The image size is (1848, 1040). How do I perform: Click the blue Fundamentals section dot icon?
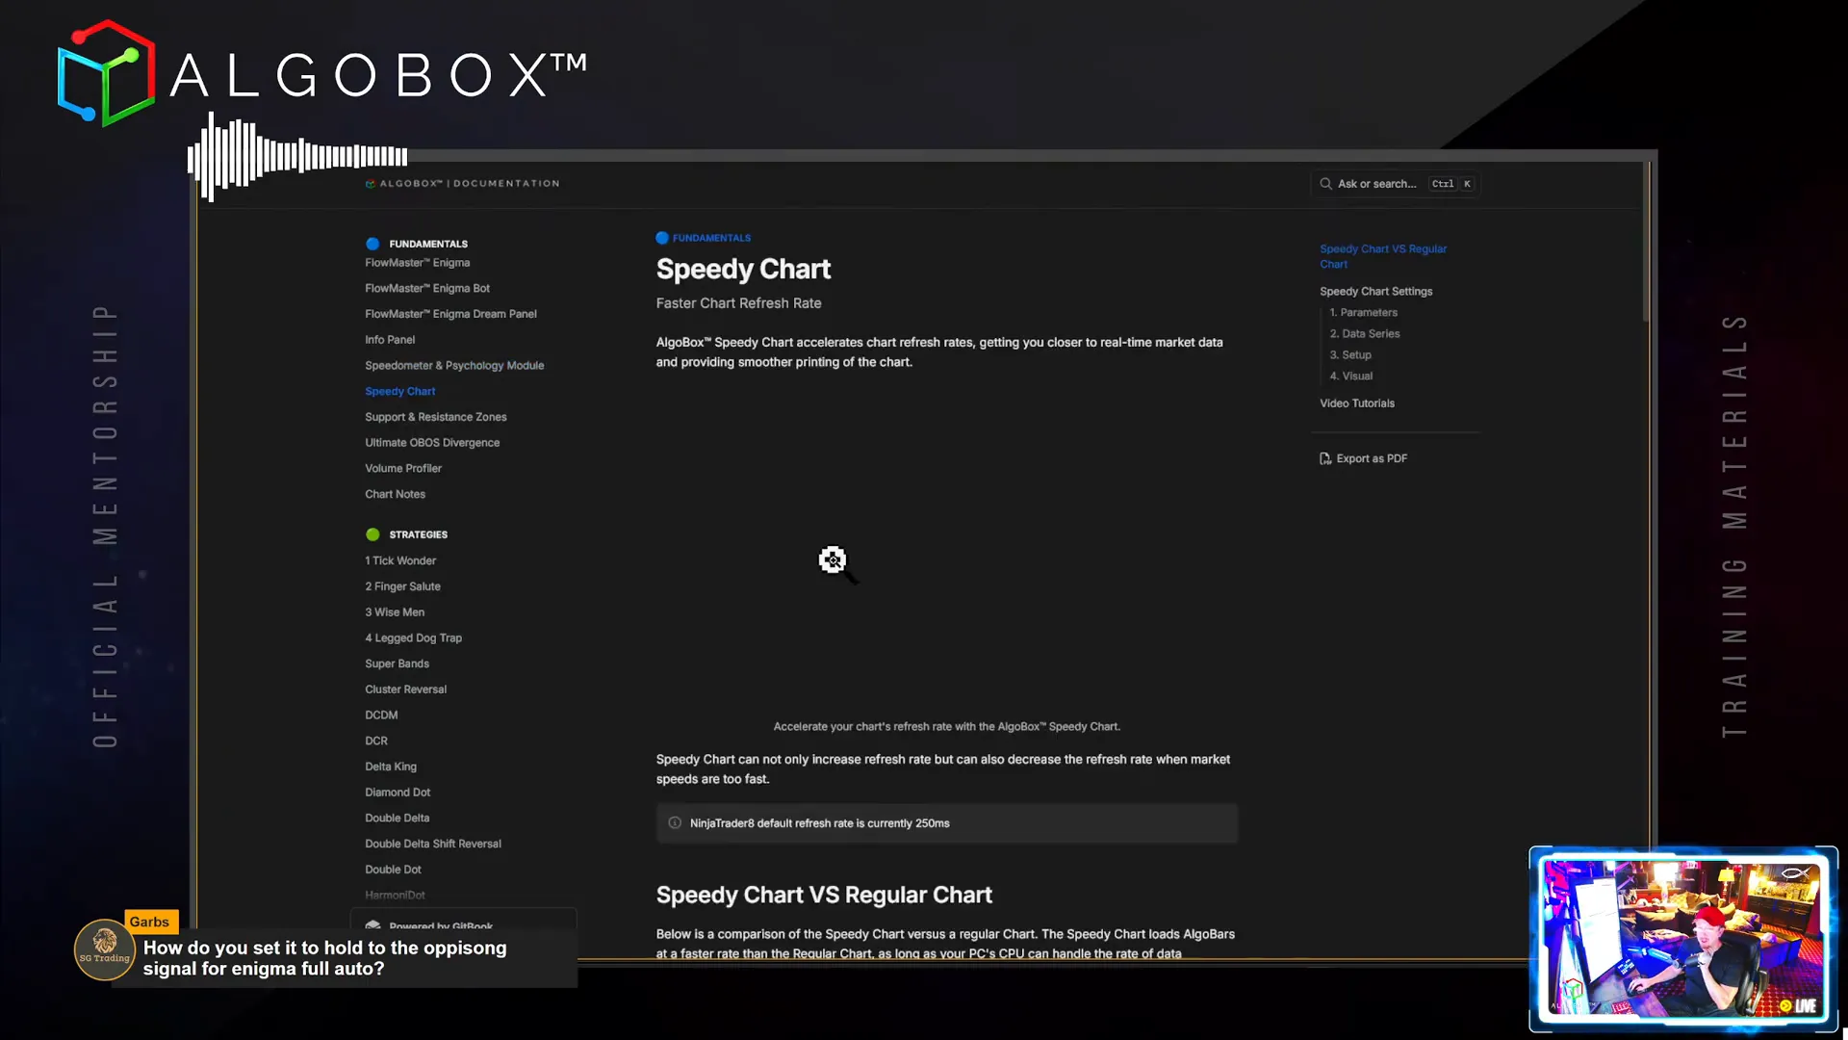372,244
